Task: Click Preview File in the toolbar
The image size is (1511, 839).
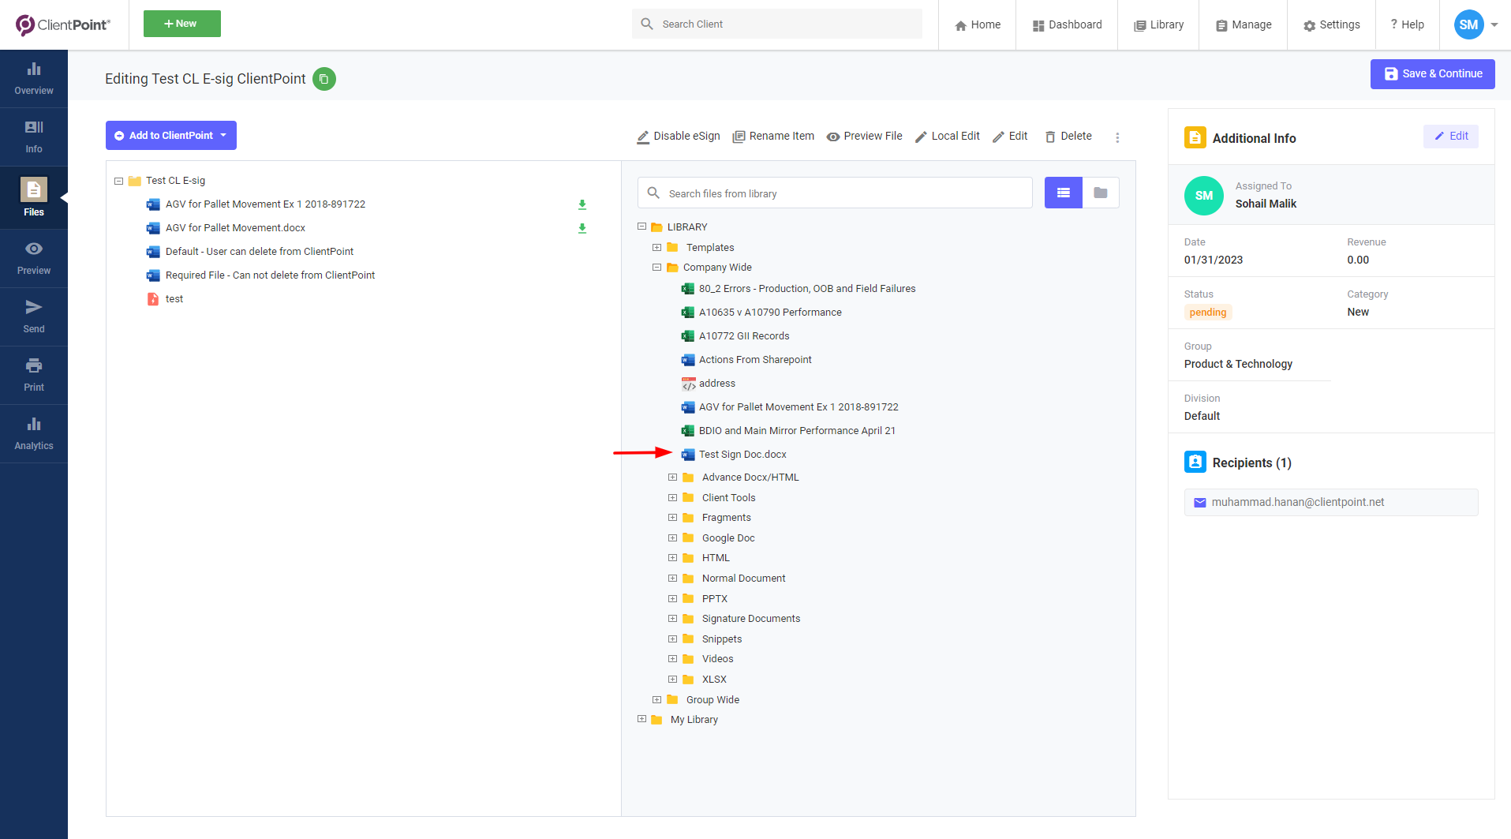Action: click(865, 136)
